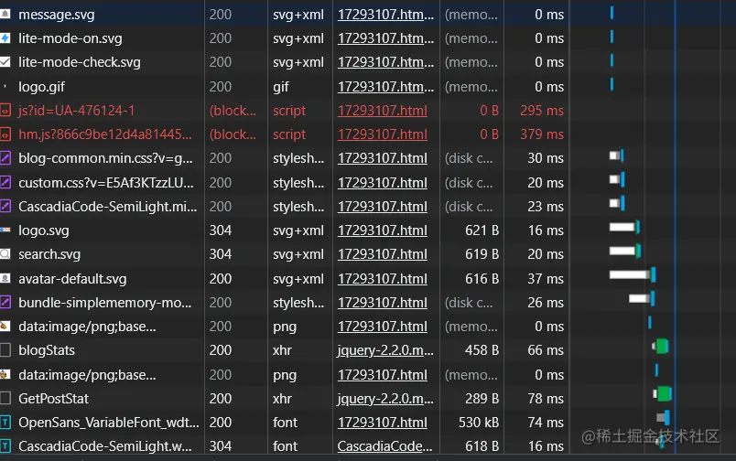Click the stylesheet icon beside custom.css

pos(5,182)
